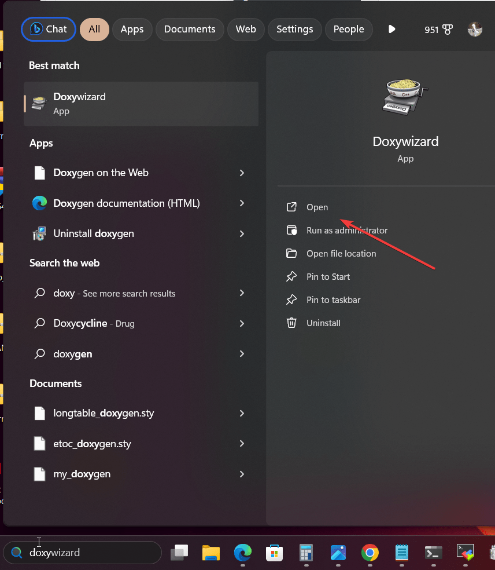
Task: Open Google Chrome from the taskbar
Action: click(x=370, y=553)
